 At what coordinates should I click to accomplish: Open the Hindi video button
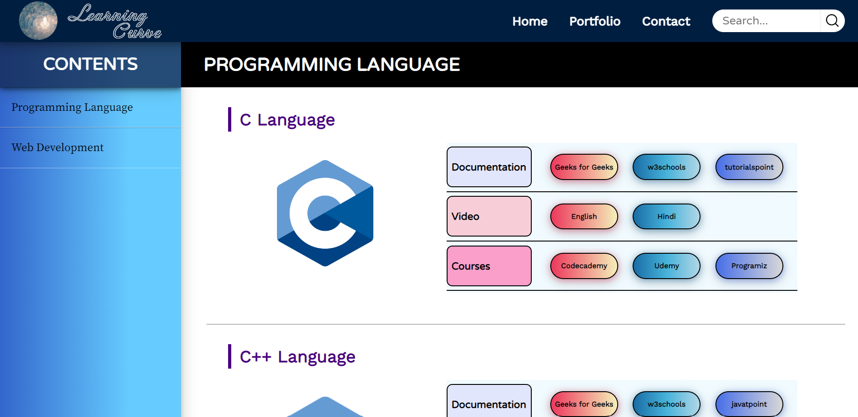[x=667, y=216]
